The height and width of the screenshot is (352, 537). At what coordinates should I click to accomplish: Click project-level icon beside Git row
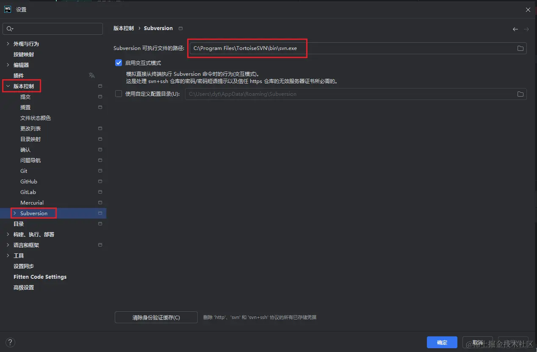click(x=100, y=171)
